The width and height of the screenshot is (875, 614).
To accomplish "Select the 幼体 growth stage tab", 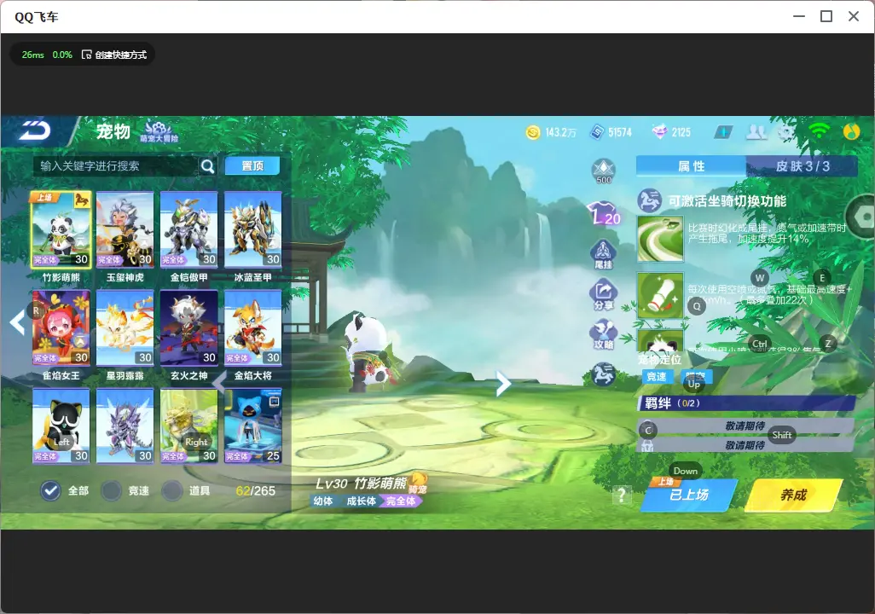I will point(323,501).
